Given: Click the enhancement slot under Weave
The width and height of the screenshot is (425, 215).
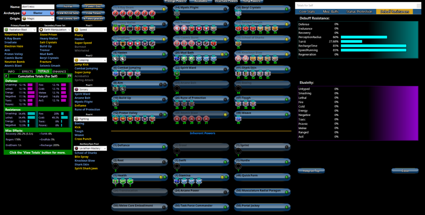Looking at the screenshot, I should [238, 119].
